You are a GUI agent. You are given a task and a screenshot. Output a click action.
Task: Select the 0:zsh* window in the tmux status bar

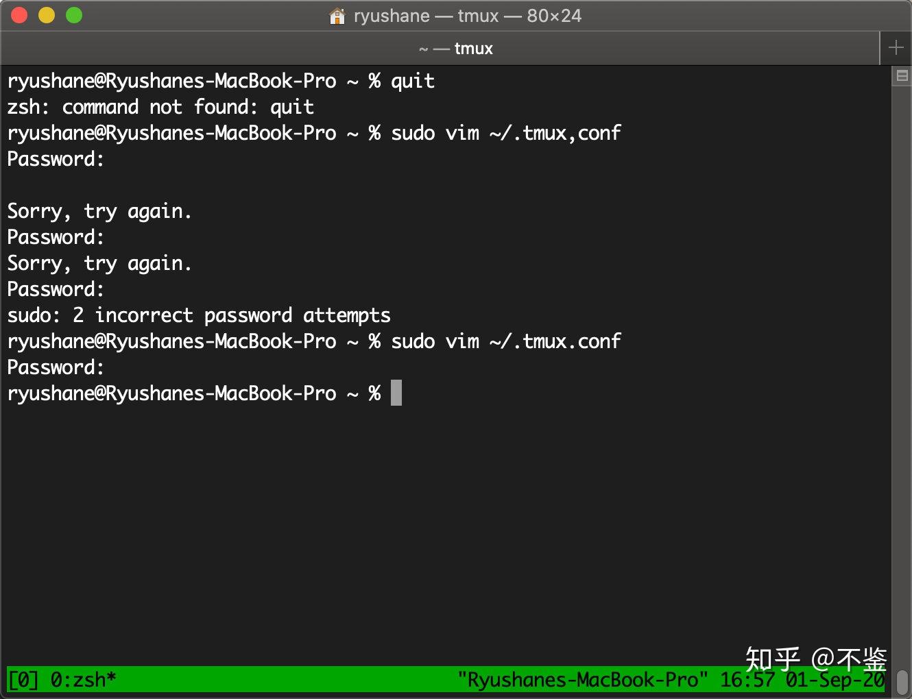point(81,679)
